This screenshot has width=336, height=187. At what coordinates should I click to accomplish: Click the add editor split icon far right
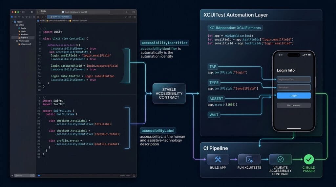135,17
